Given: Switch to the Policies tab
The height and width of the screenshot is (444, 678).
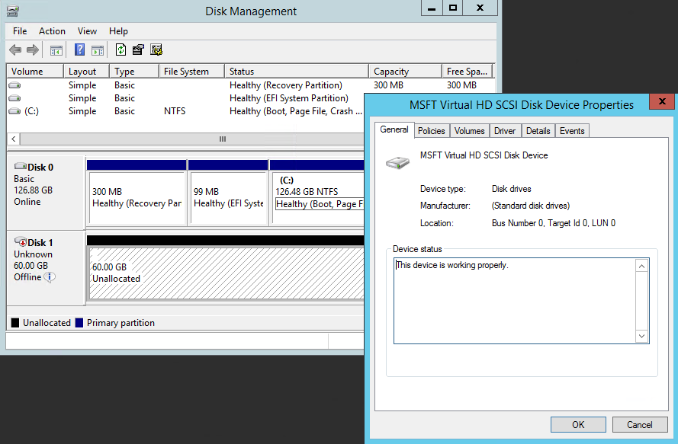Looking at the screenshot, I should [x=431, y=131].
